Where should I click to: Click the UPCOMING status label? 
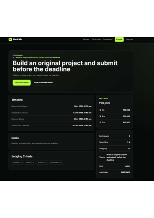tap(17, 55)
